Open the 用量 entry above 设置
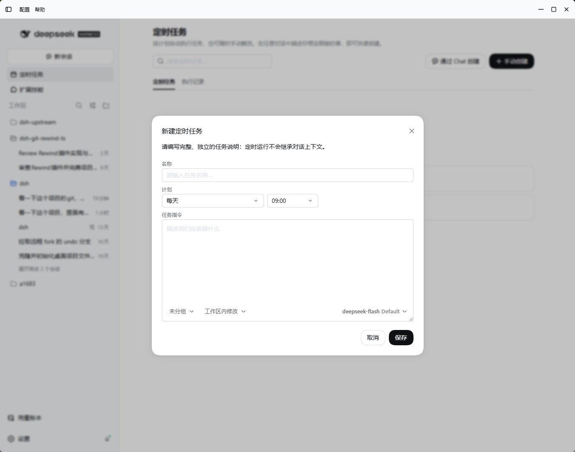The height and width of the screenshot is (452, 575). [25, 418]
